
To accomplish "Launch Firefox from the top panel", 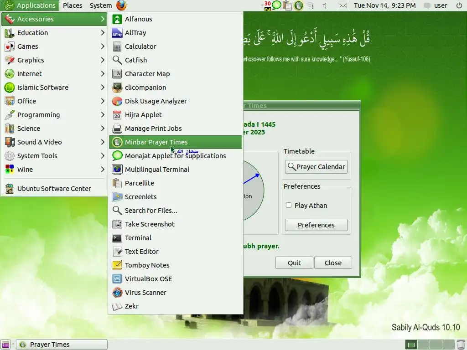I will [121, 5].
